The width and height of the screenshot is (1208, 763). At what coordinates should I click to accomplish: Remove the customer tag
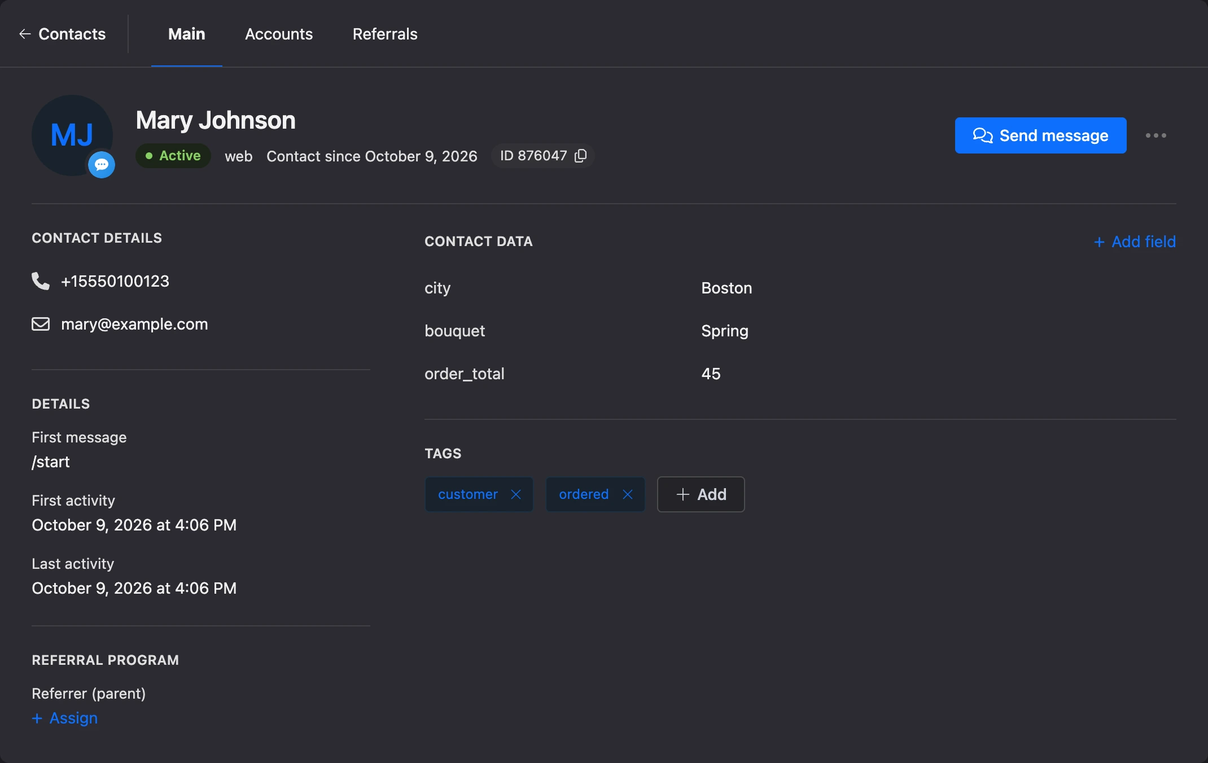point(516,494)
